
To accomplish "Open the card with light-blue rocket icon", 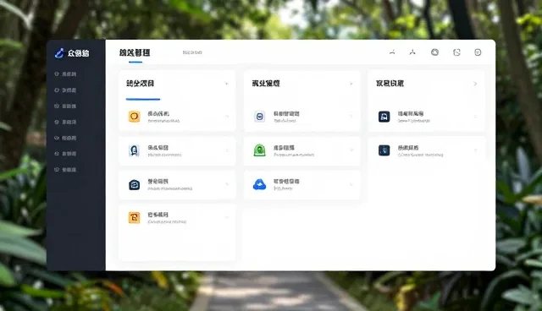I will [x=177, y=150].
